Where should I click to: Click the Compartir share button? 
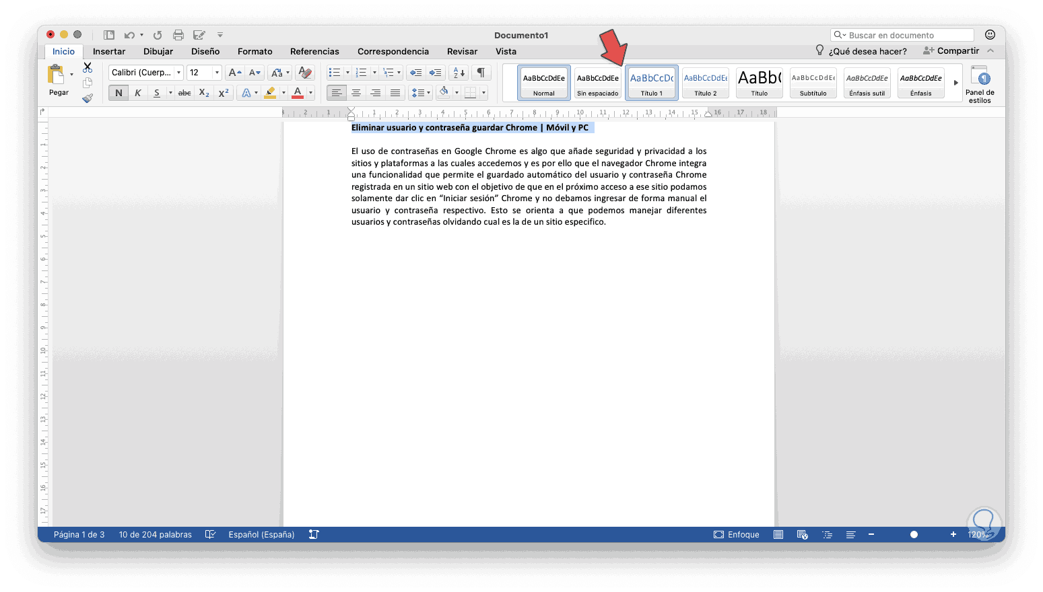[x=951, y=50]
